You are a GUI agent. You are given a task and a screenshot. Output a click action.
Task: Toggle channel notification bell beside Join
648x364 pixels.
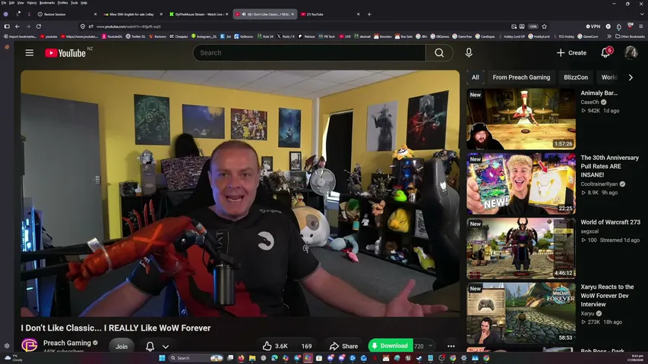pos(150,347)
